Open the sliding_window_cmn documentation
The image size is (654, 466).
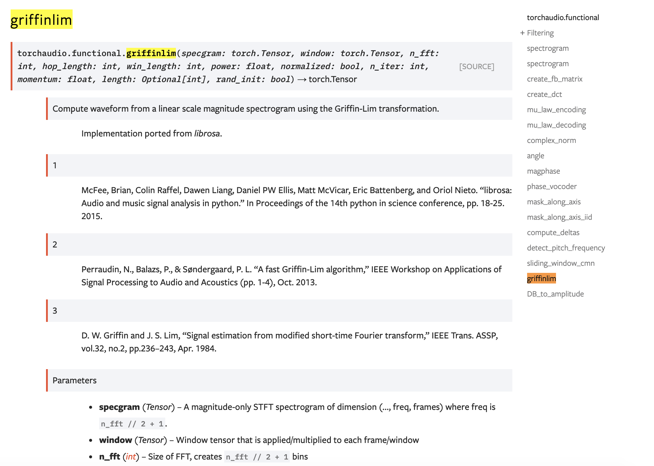pyautogui.click(x=560, y=263)
